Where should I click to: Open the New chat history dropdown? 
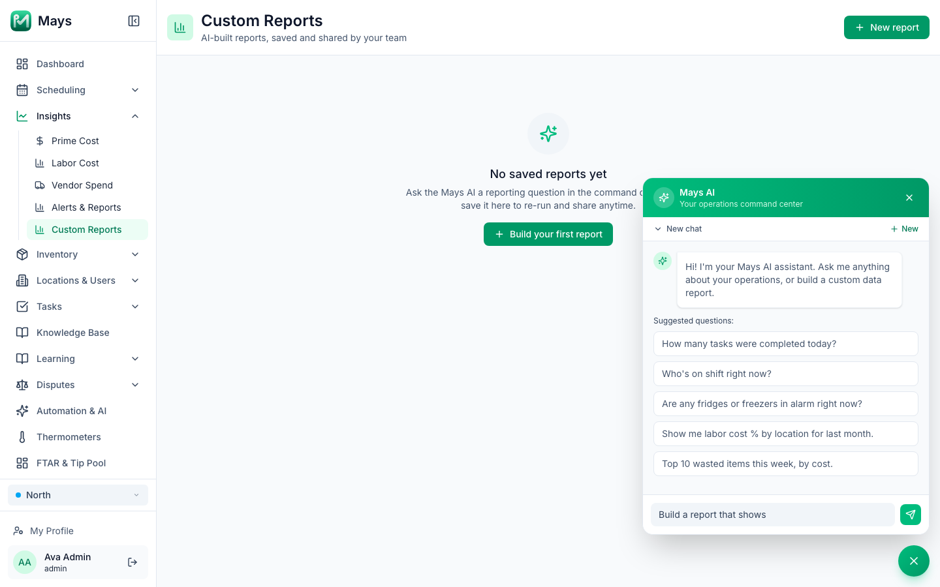tap(678, 229)
